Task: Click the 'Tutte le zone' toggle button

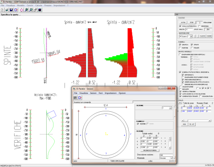Action: point(180,103)
